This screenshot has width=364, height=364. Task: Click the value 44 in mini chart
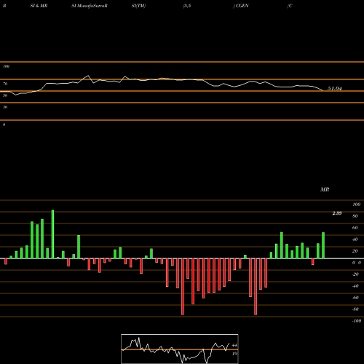point(234,345)
